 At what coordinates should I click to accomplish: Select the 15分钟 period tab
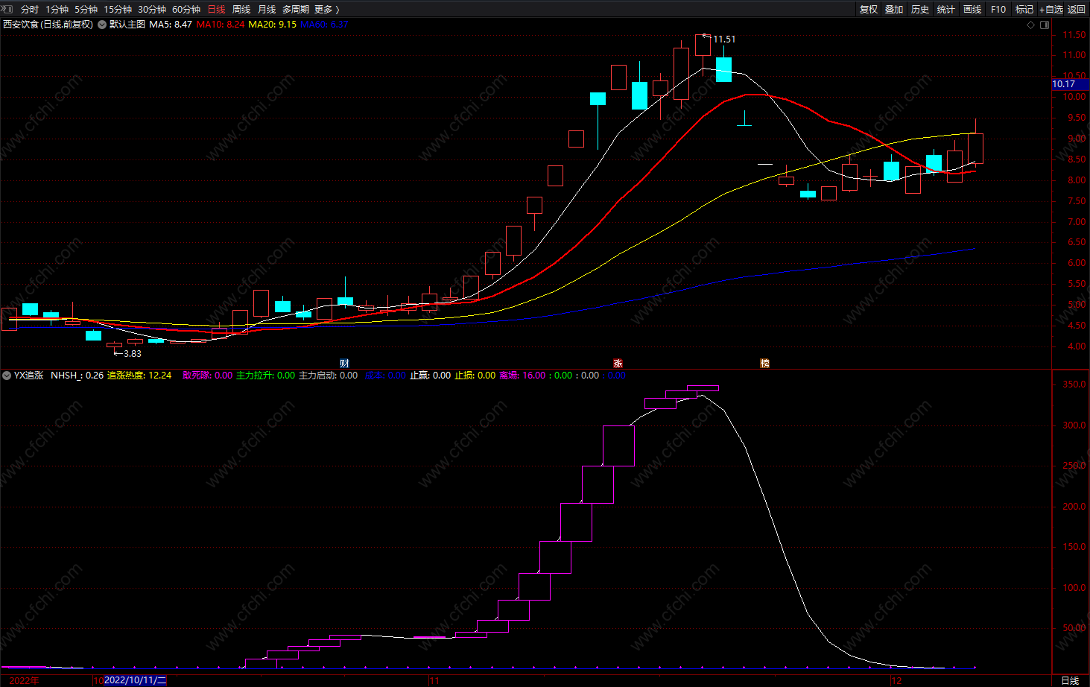point(118,10)
